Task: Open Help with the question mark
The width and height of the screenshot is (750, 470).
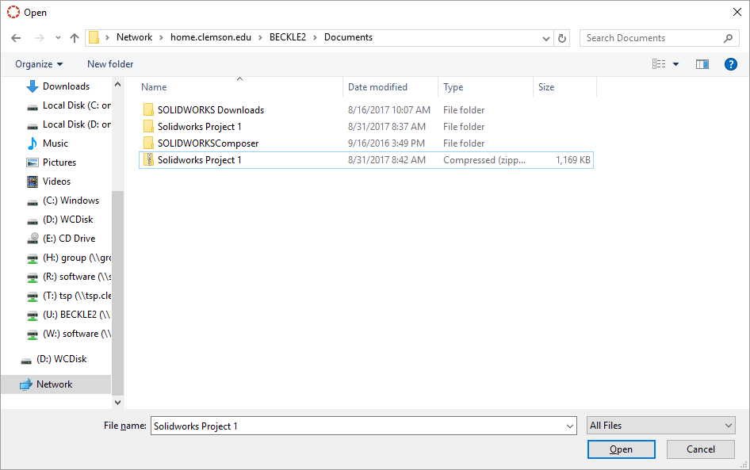Action: 730,64
